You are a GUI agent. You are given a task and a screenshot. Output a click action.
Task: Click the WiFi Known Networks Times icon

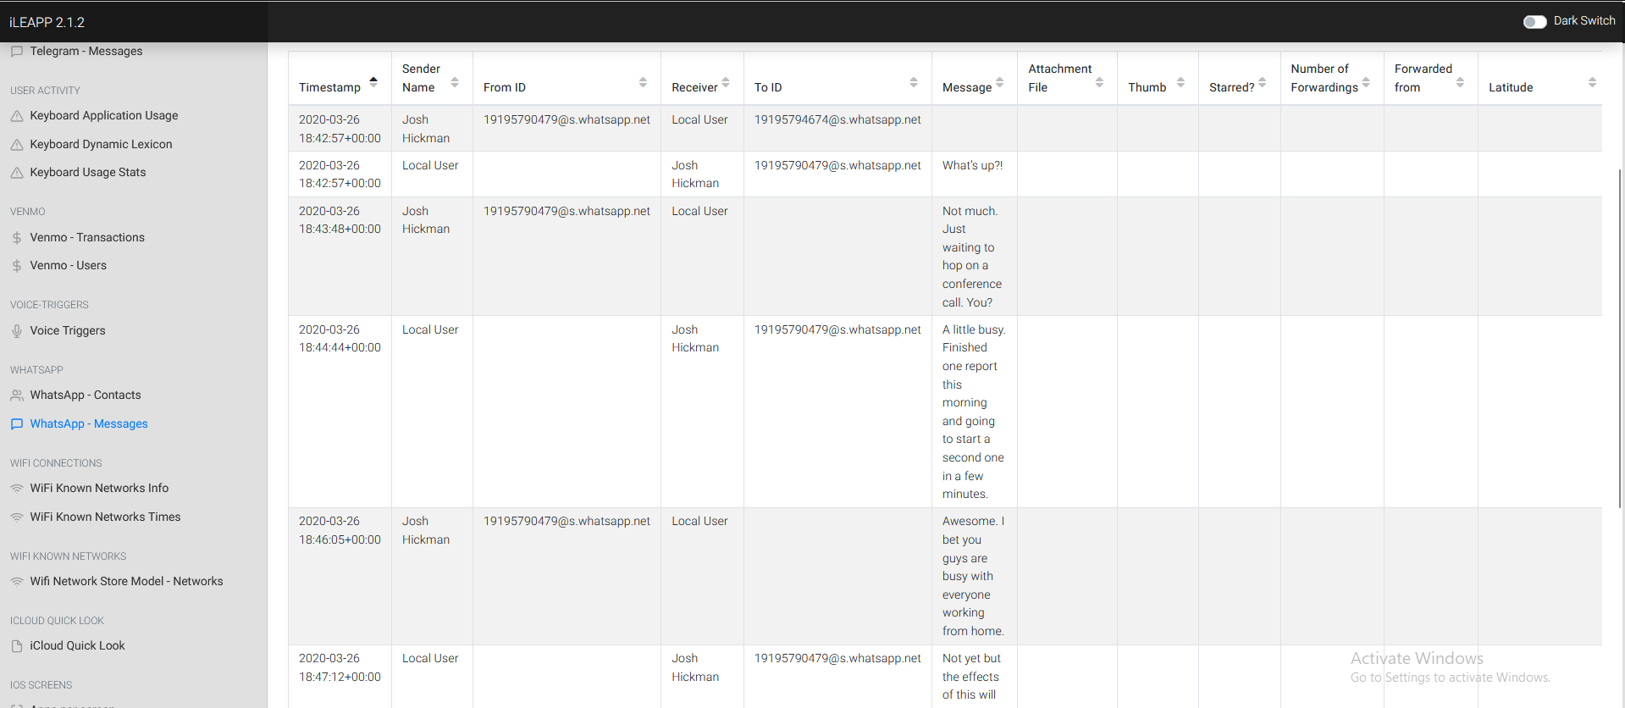(x=17, y=517)
